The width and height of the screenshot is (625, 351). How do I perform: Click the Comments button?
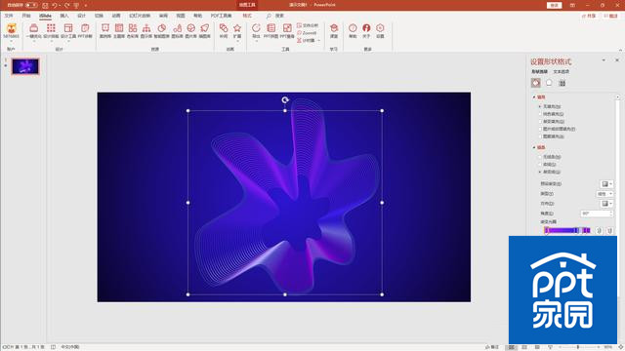click(610, 16)
